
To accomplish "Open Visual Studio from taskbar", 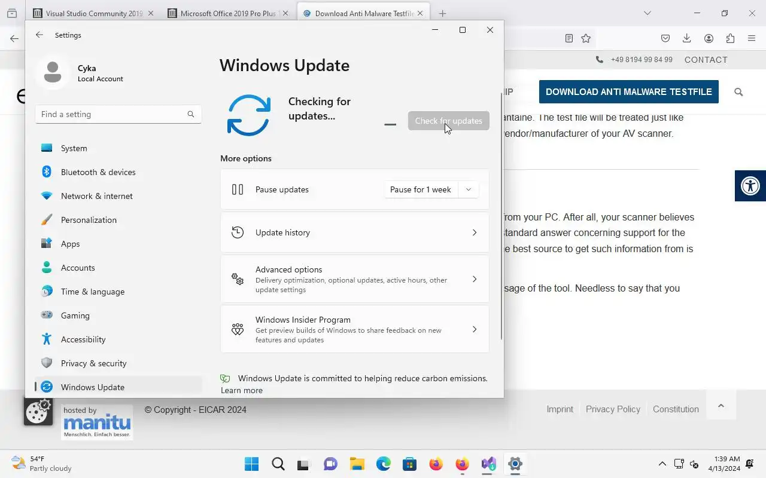I will 489,464.
